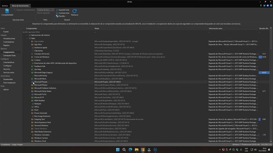
Task: Open Configurar page in sidebar
Action: (x=8, y=66)
